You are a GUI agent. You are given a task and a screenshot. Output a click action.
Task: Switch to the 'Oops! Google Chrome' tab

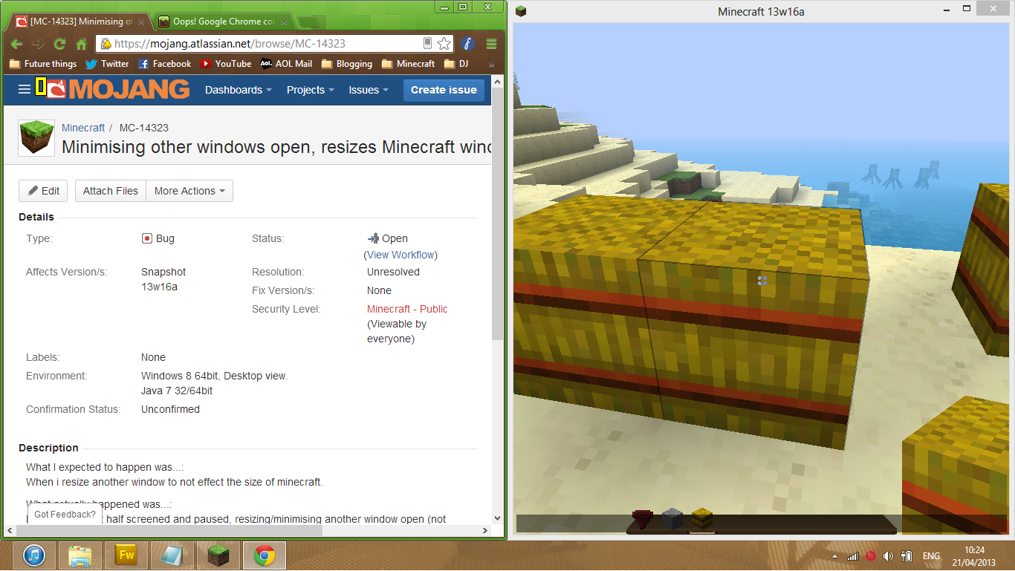click(224, 22)
